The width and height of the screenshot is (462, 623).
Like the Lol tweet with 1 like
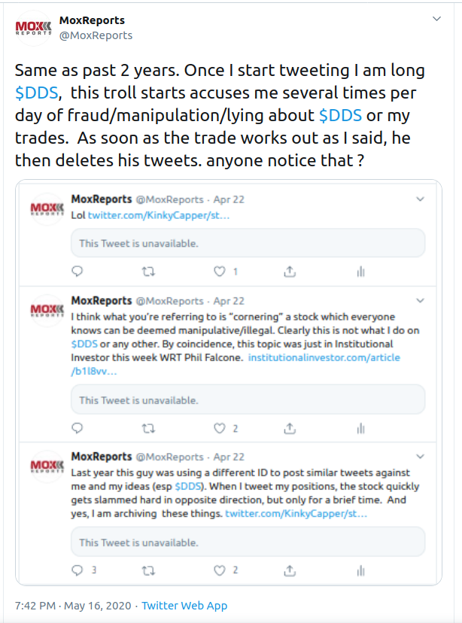coord(220,272)
